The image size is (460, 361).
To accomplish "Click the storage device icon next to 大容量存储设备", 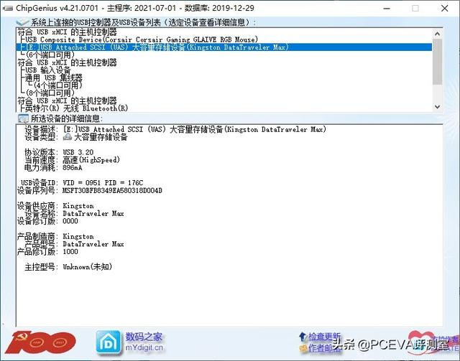I will point(68,137).
